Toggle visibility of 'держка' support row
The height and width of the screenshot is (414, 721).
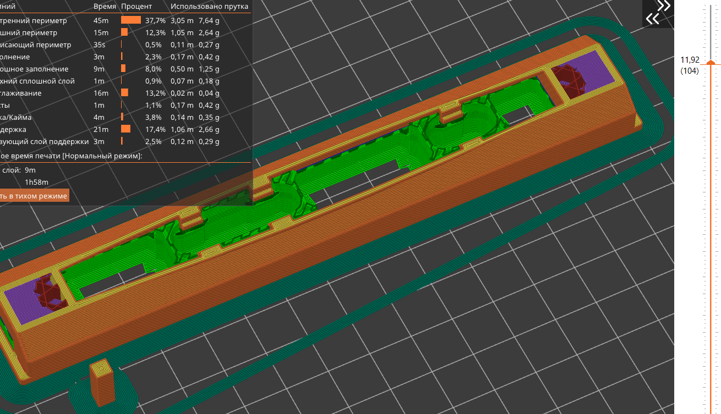point(13,129)
